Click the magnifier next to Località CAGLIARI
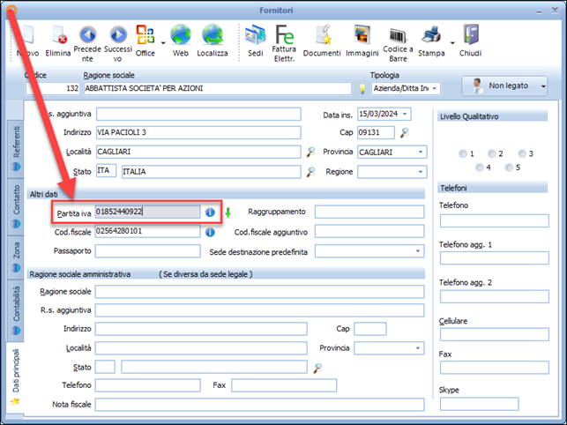The image size is (567, 425). click(310, 152)
